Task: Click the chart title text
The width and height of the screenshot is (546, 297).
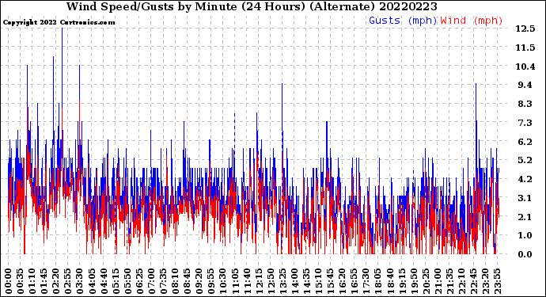Action: click(252, 6)
